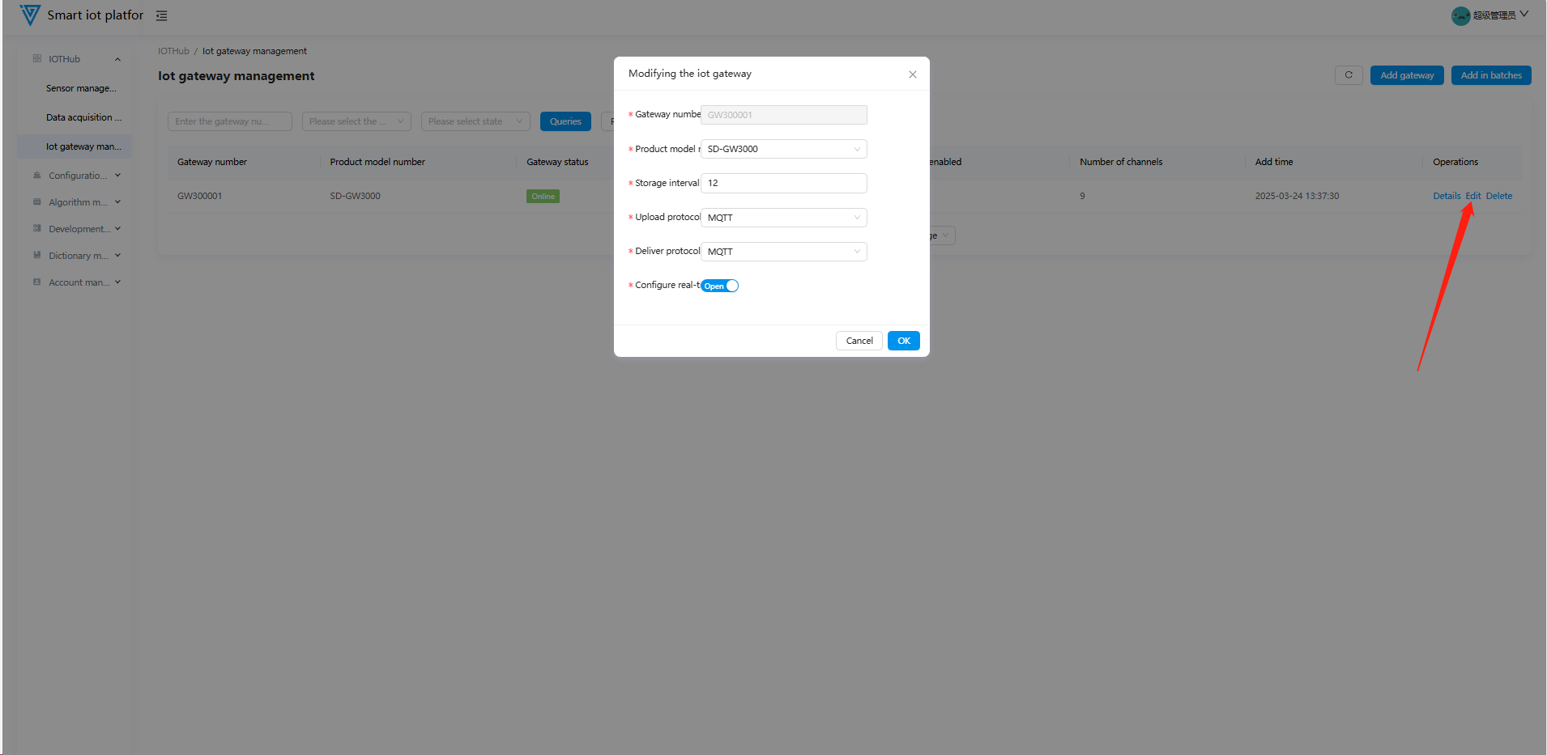Click the Add gateway button

1406,75
